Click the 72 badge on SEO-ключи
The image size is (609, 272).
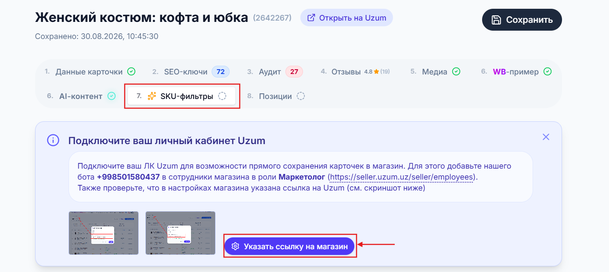pyautogui.click(x=220, y=72)
